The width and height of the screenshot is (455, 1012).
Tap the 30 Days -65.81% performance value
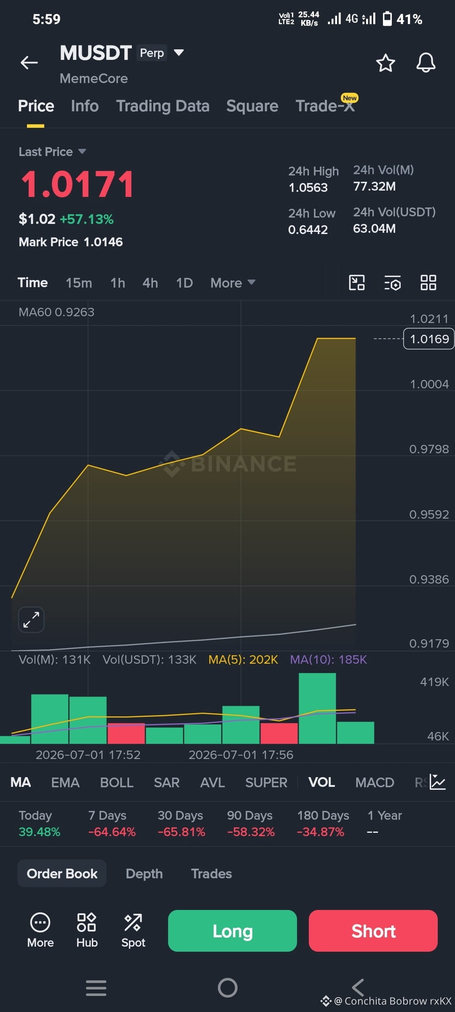(x=181, y=832)
